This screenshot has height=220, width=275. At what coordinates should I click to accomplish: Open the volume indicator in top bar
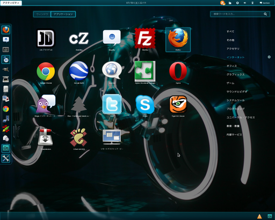(x=245, y=3)
